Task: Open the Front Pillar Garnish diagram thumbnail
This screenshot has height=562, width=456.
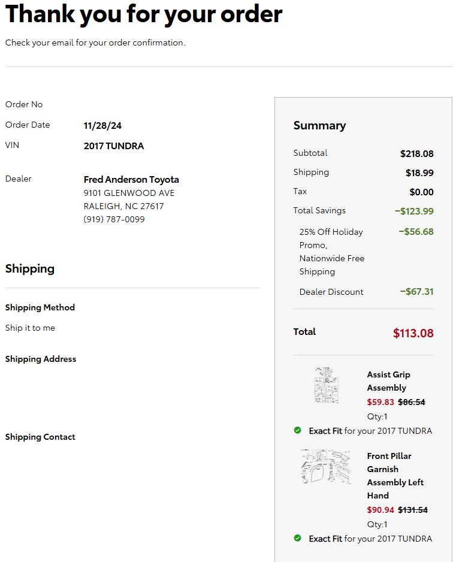Action: click(x=326, y=466)
